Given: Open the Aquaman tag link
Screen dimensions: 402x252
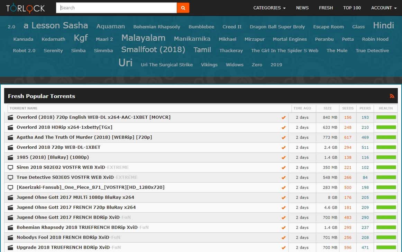Looking at the screenshot, I should tap(110, 26).
